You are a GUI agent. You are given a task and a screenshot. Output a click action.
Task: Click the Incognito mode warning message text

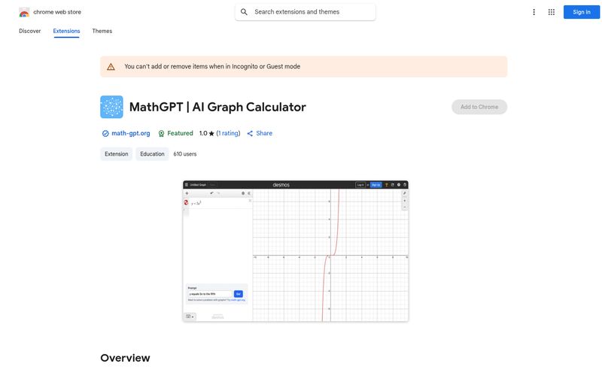click(212, 66)
